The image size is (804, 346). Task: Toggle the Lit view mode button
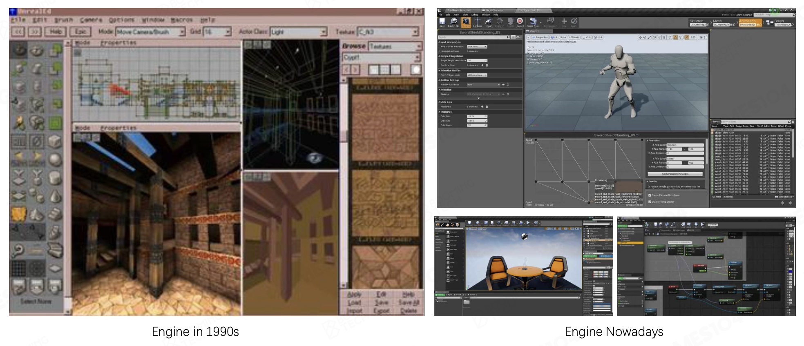click(x=555, y=37)
